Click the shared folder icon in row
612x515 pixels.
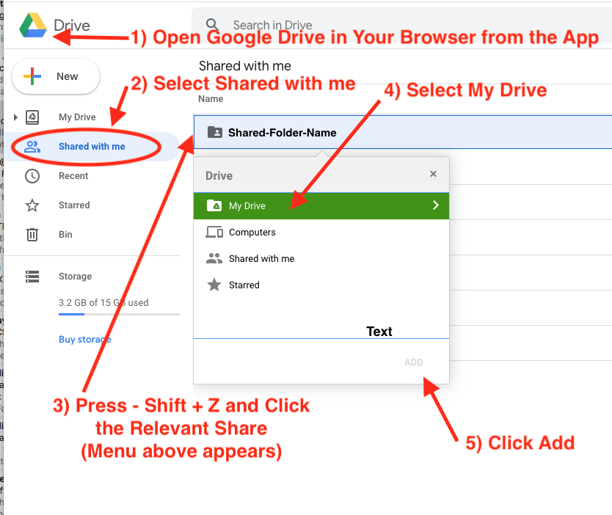click(215, 132)
